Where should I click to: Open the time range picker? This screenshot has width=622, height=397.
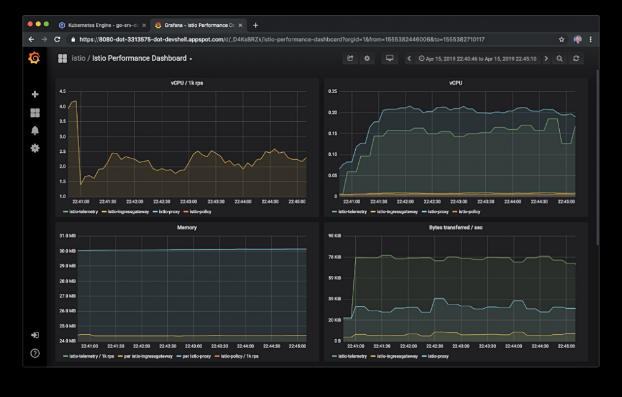[477, 58]
